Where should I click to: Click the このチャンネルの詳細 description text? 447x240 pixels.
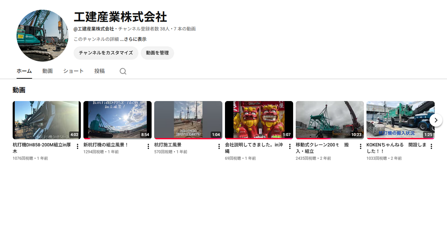tap(96, 39)
